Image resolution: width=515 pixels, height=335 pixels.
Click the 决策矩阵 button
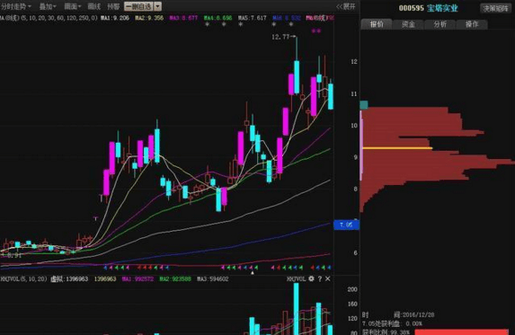pos(495,8)
